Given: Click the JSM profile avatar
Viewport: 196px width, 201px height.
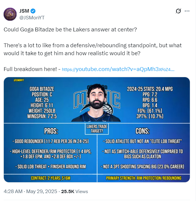Looking at the screenshot, I should click(x=10, y=14).
